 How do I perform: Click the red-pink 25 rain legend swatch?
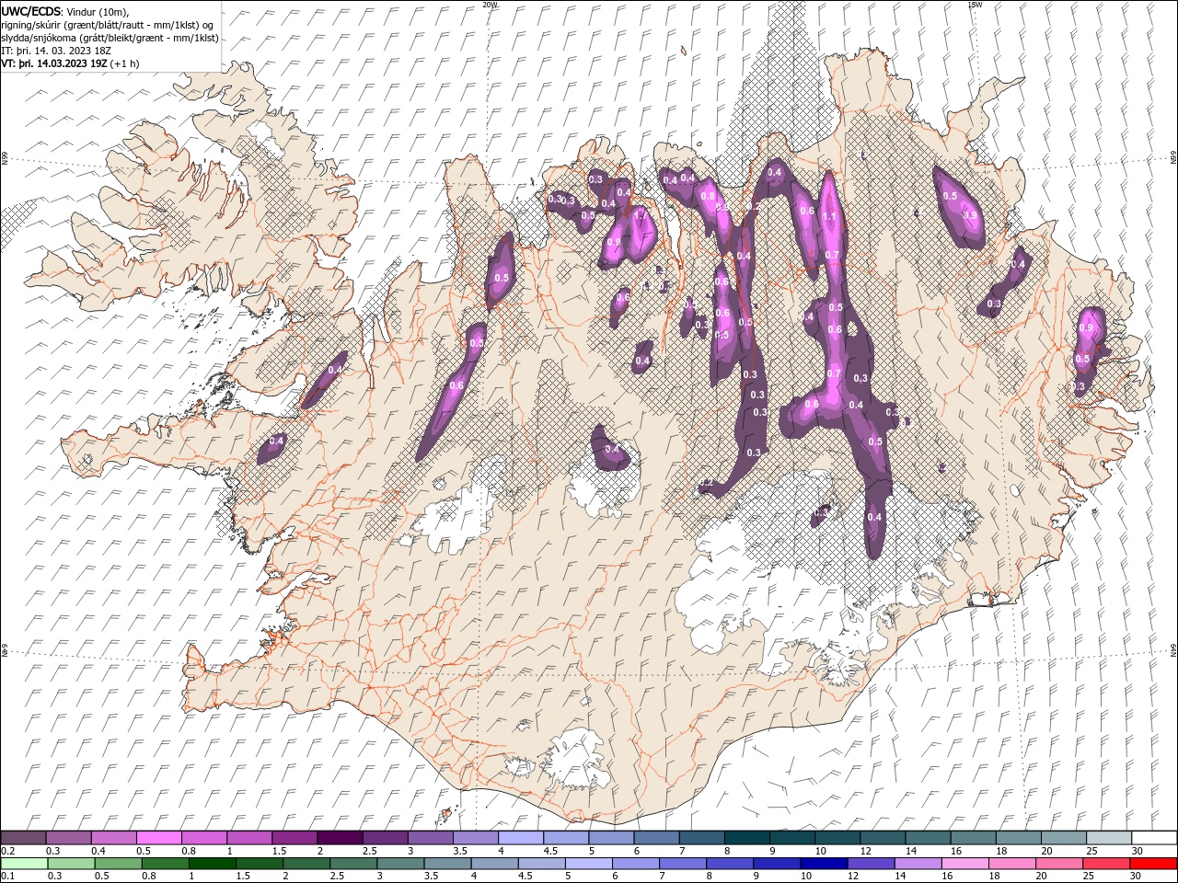tap(1105, 864)
